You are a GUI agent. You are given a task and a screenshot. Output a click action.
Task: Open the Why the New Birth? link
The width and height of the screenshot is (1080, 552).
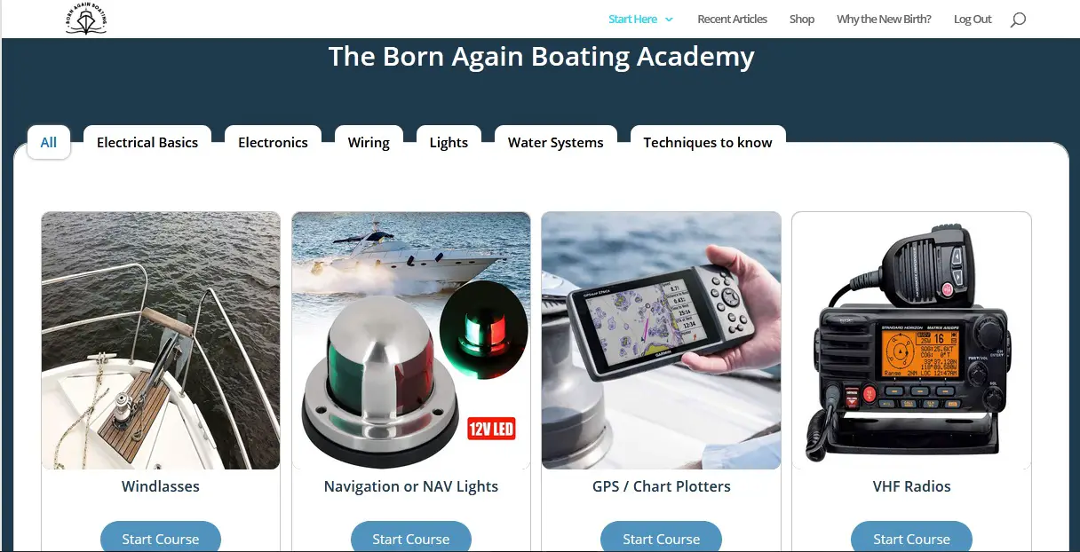tap(884, 20)
